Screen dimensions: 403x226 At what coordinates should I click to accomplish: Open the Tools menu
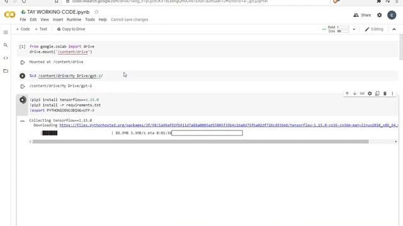click(x=90, y=19)
